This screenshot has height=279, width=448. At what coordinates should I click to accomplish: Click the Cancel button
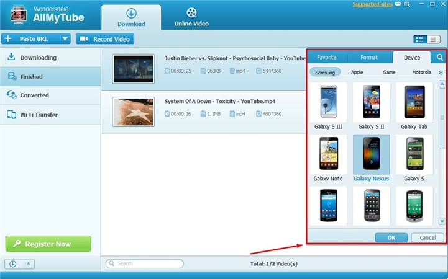tap(427, 237)
